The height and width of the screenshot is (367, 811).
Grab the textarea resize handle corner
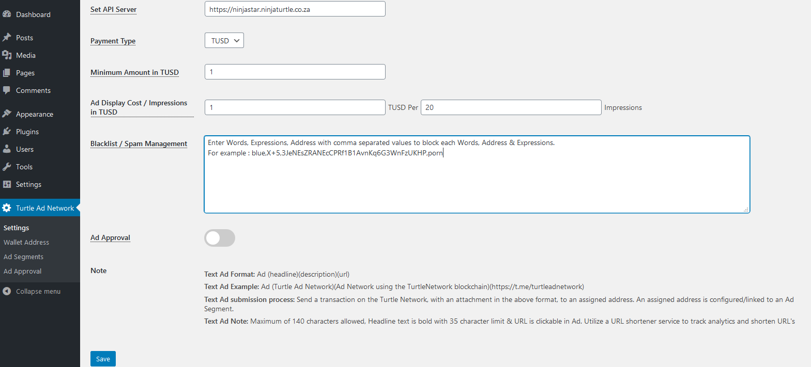[746, 209]
